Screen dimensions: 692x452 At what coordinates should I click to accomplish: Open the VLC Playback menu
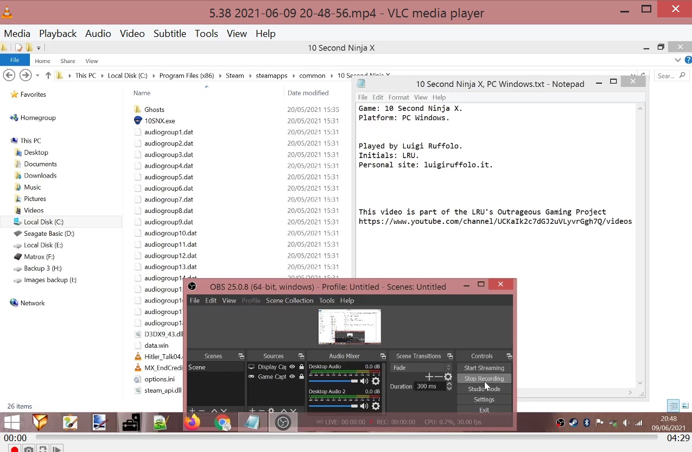point(58,34)
